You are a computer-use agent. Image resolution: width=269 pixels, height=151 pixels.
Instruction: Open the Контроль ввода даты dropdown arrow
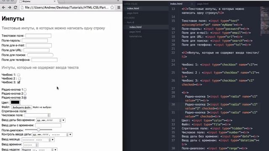(70, 135)
